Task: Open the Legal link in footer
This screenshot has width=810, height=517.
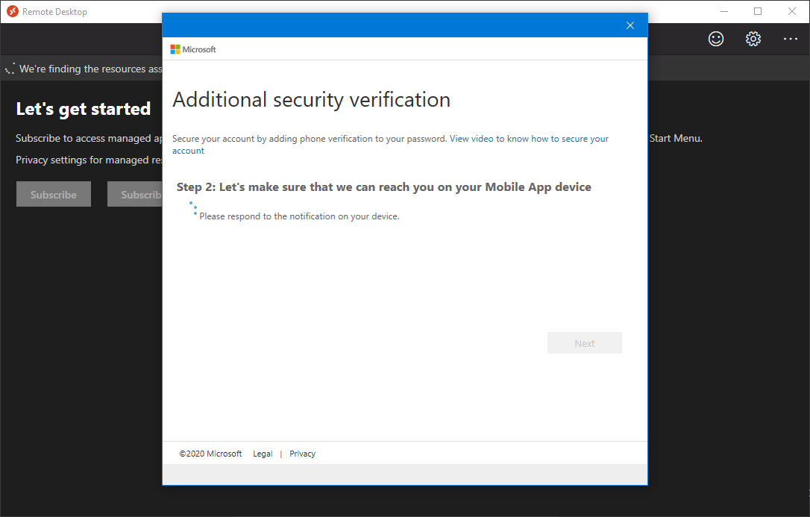Action: click(x=263, y=454)
